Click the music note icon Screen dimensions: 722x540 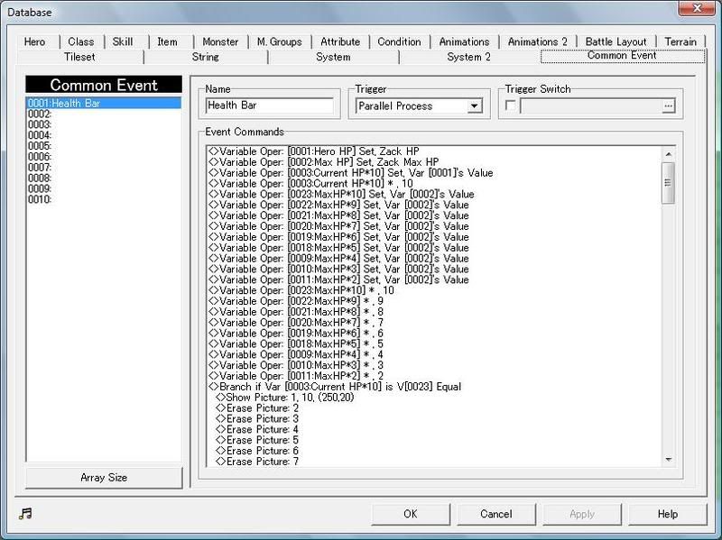click(25, 513)
